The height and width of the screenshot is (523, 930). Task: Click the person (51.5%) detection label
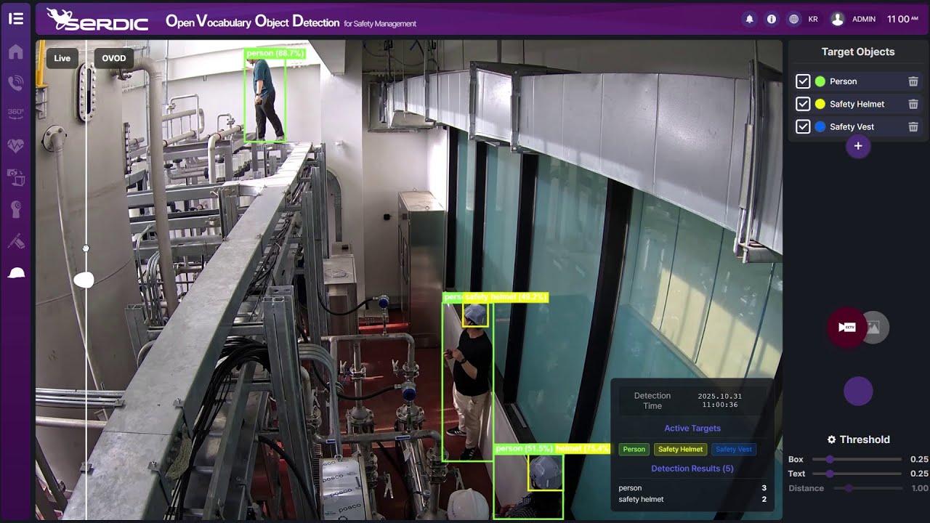point(524,449)
